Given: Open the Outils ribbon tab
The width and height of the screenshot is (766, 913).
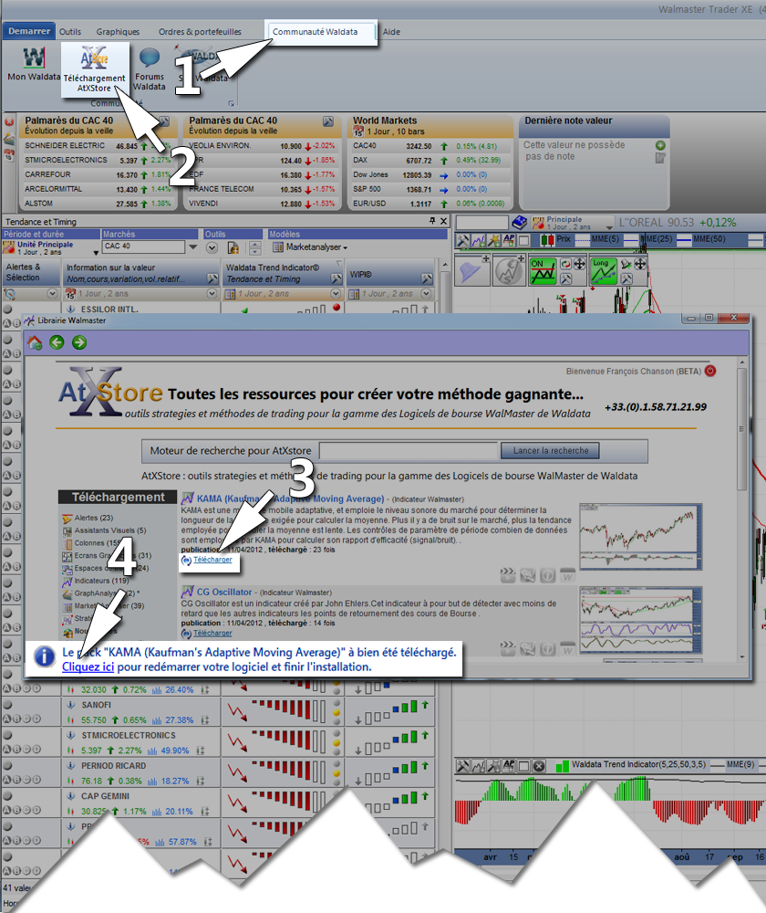Looking at the screenshot, I should 70,31.
